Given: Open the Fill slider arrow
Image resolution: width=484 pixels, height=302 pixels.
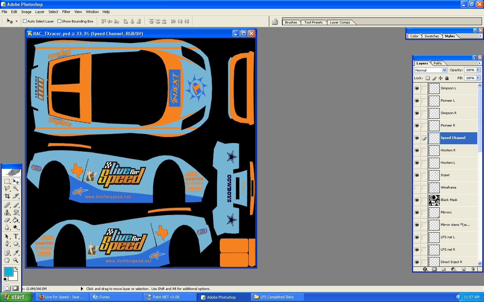Looking at the screenshot, I should (478, 78).
